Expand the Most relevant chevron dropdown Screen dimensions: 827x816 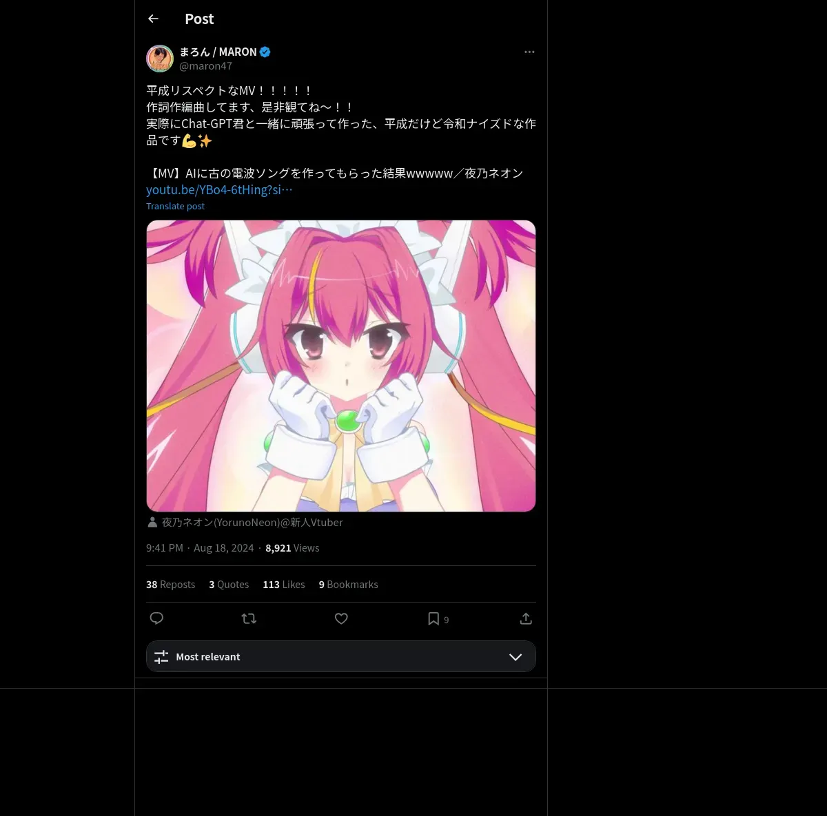coord(515,657)
